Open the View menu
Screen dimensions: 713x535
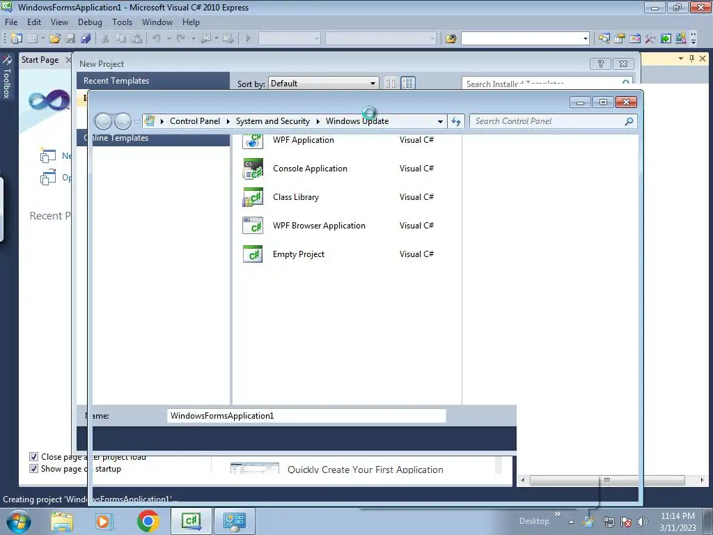[x=59, y=22]
